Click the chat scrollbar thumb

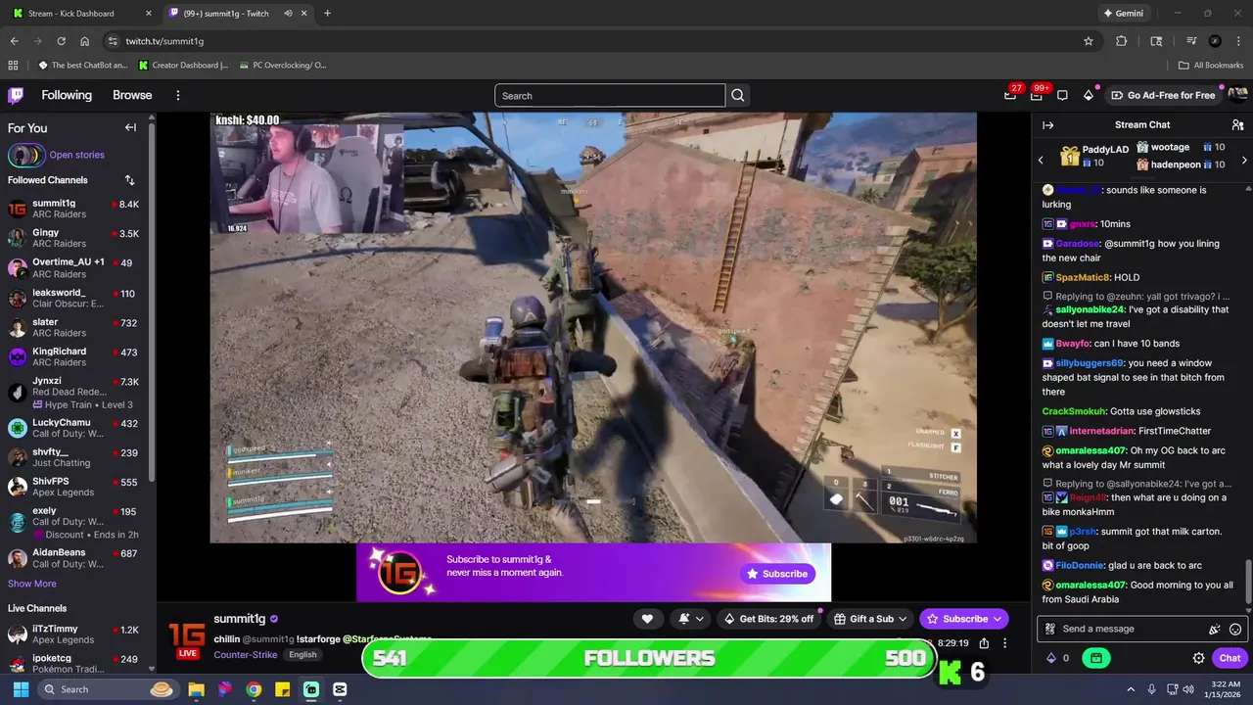tap(1248, 584)
